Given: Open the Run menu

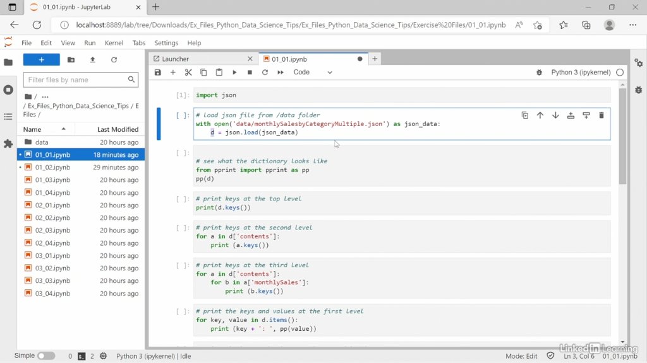Looking at the screenshot, I should click(x=90, y=43).
